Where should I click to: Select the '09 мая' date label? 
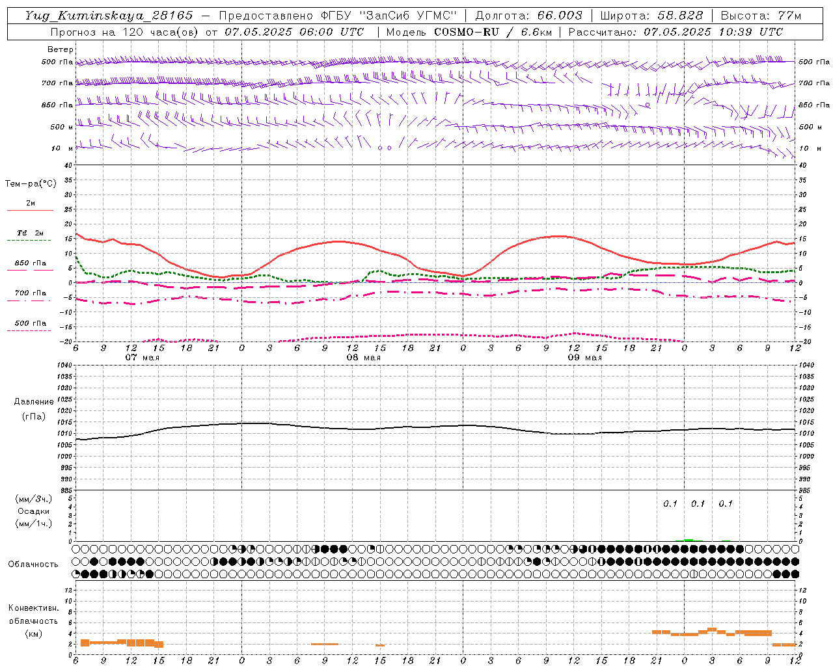tap(585, 358)
